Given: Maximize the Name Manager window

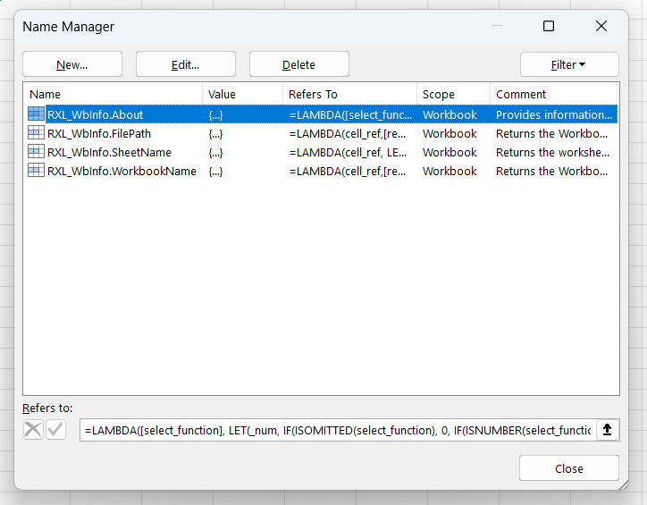Looking at the screenshot, I should tap(549, 27).
